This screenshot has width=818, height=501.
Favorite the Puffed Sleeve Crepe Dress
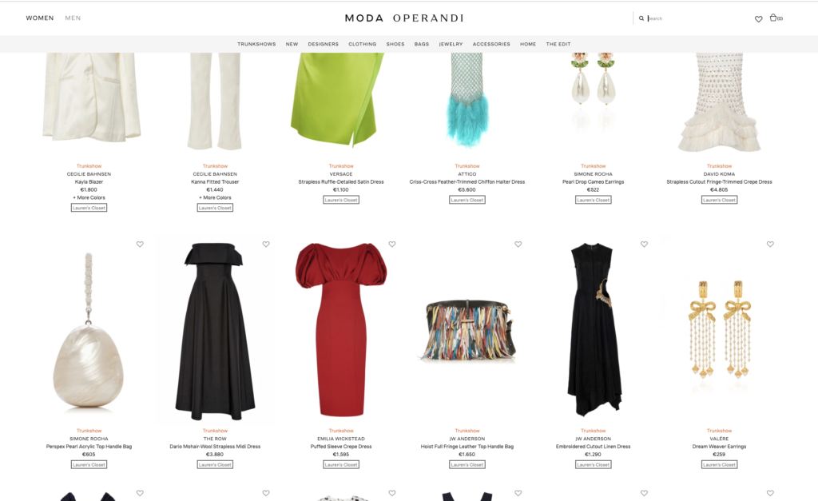click(x=392, y=244)
